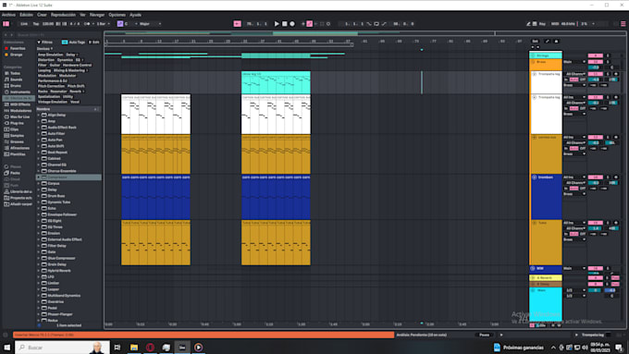Toggle the Loop switch icon
The image size is (629, 354).
tap(376, 24)
